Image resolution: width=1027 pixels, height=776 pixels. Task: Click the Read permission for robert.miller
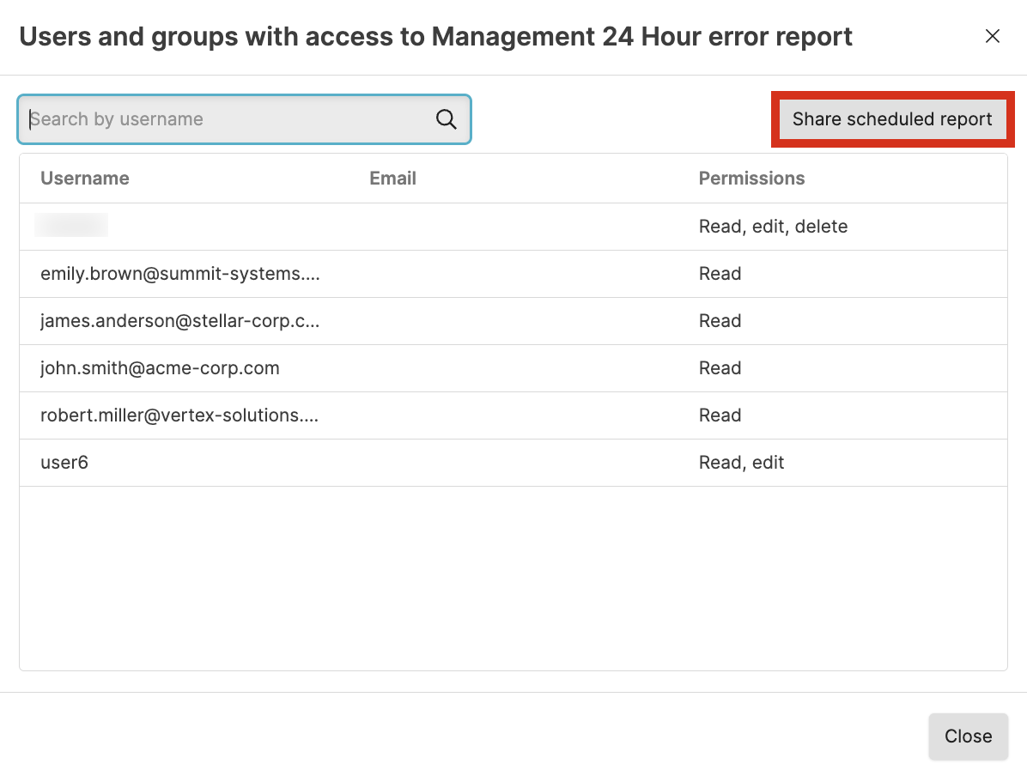720,415
